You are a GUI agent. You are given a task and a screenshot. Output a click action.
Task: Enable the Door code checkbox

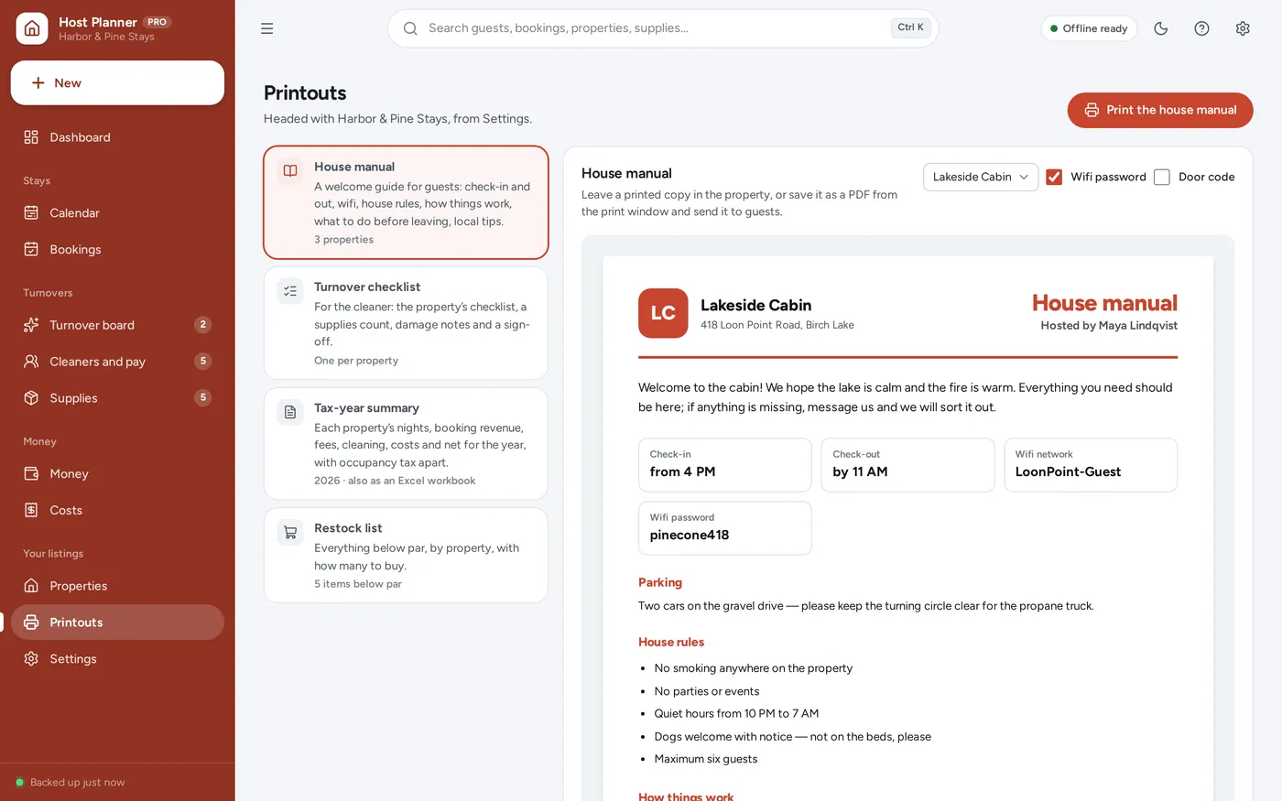click(1162, 177)
